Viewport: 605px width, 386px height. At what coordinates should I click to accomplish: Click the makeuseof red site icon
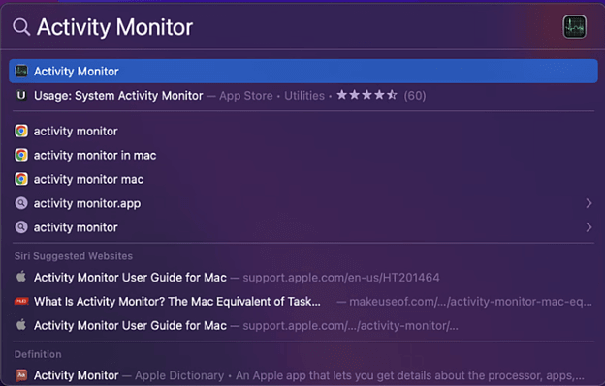[21, 301]
